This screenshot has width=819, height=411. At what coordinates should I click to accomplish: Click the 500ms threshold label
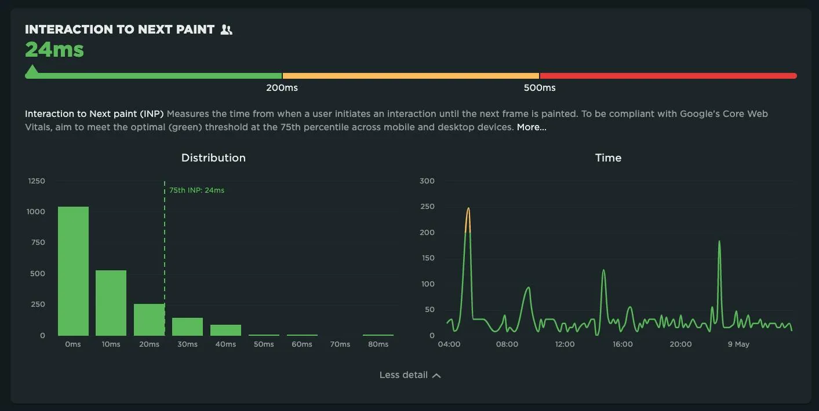point(539,87)
